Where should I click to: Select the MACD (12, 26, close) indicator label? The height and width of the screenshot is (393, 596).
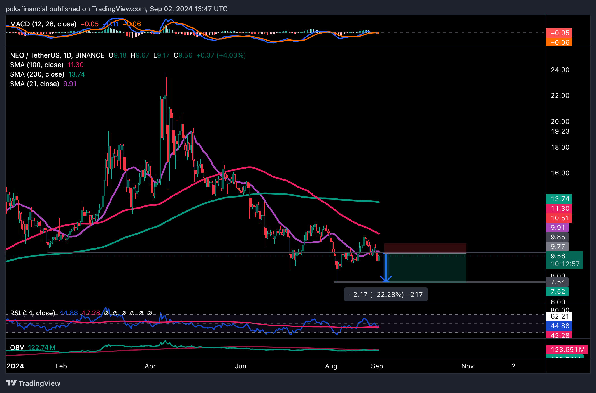click(43, 24)
